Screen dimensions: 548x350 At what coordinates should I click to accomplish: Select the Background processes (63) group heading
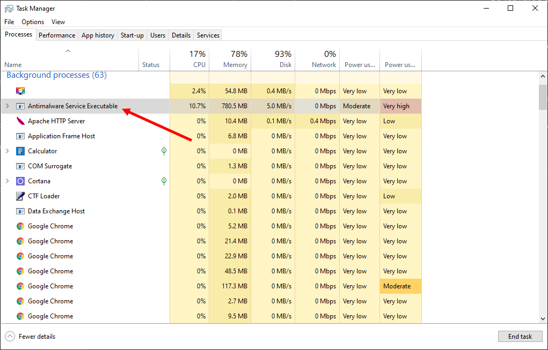coord(56,75)
